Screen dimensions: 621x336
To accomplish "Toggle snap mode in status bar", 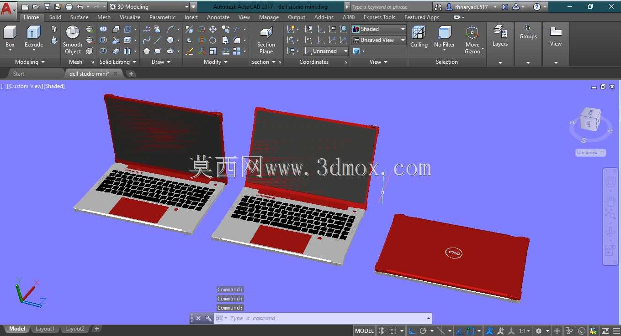I will 393,331.
